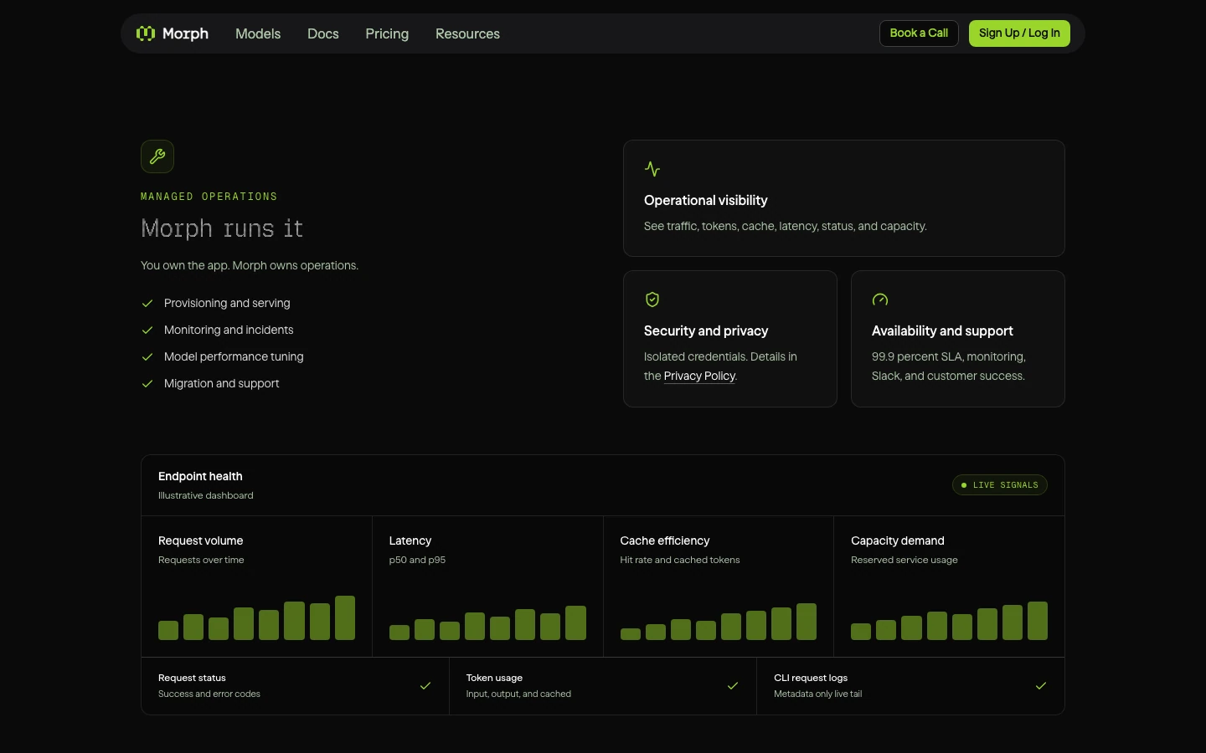
Task: Go to the Pricing page
Action: coord(387,33)
